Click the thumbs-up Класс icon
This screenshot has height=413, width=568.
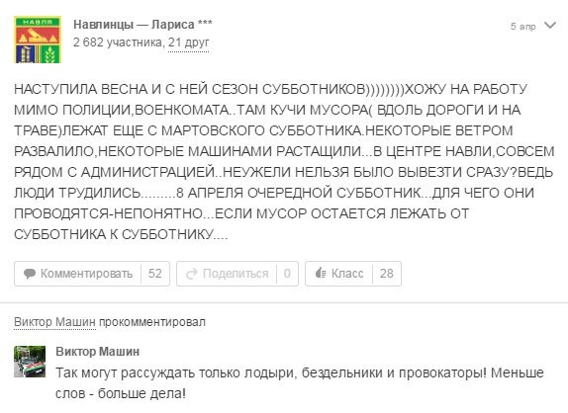321,273
